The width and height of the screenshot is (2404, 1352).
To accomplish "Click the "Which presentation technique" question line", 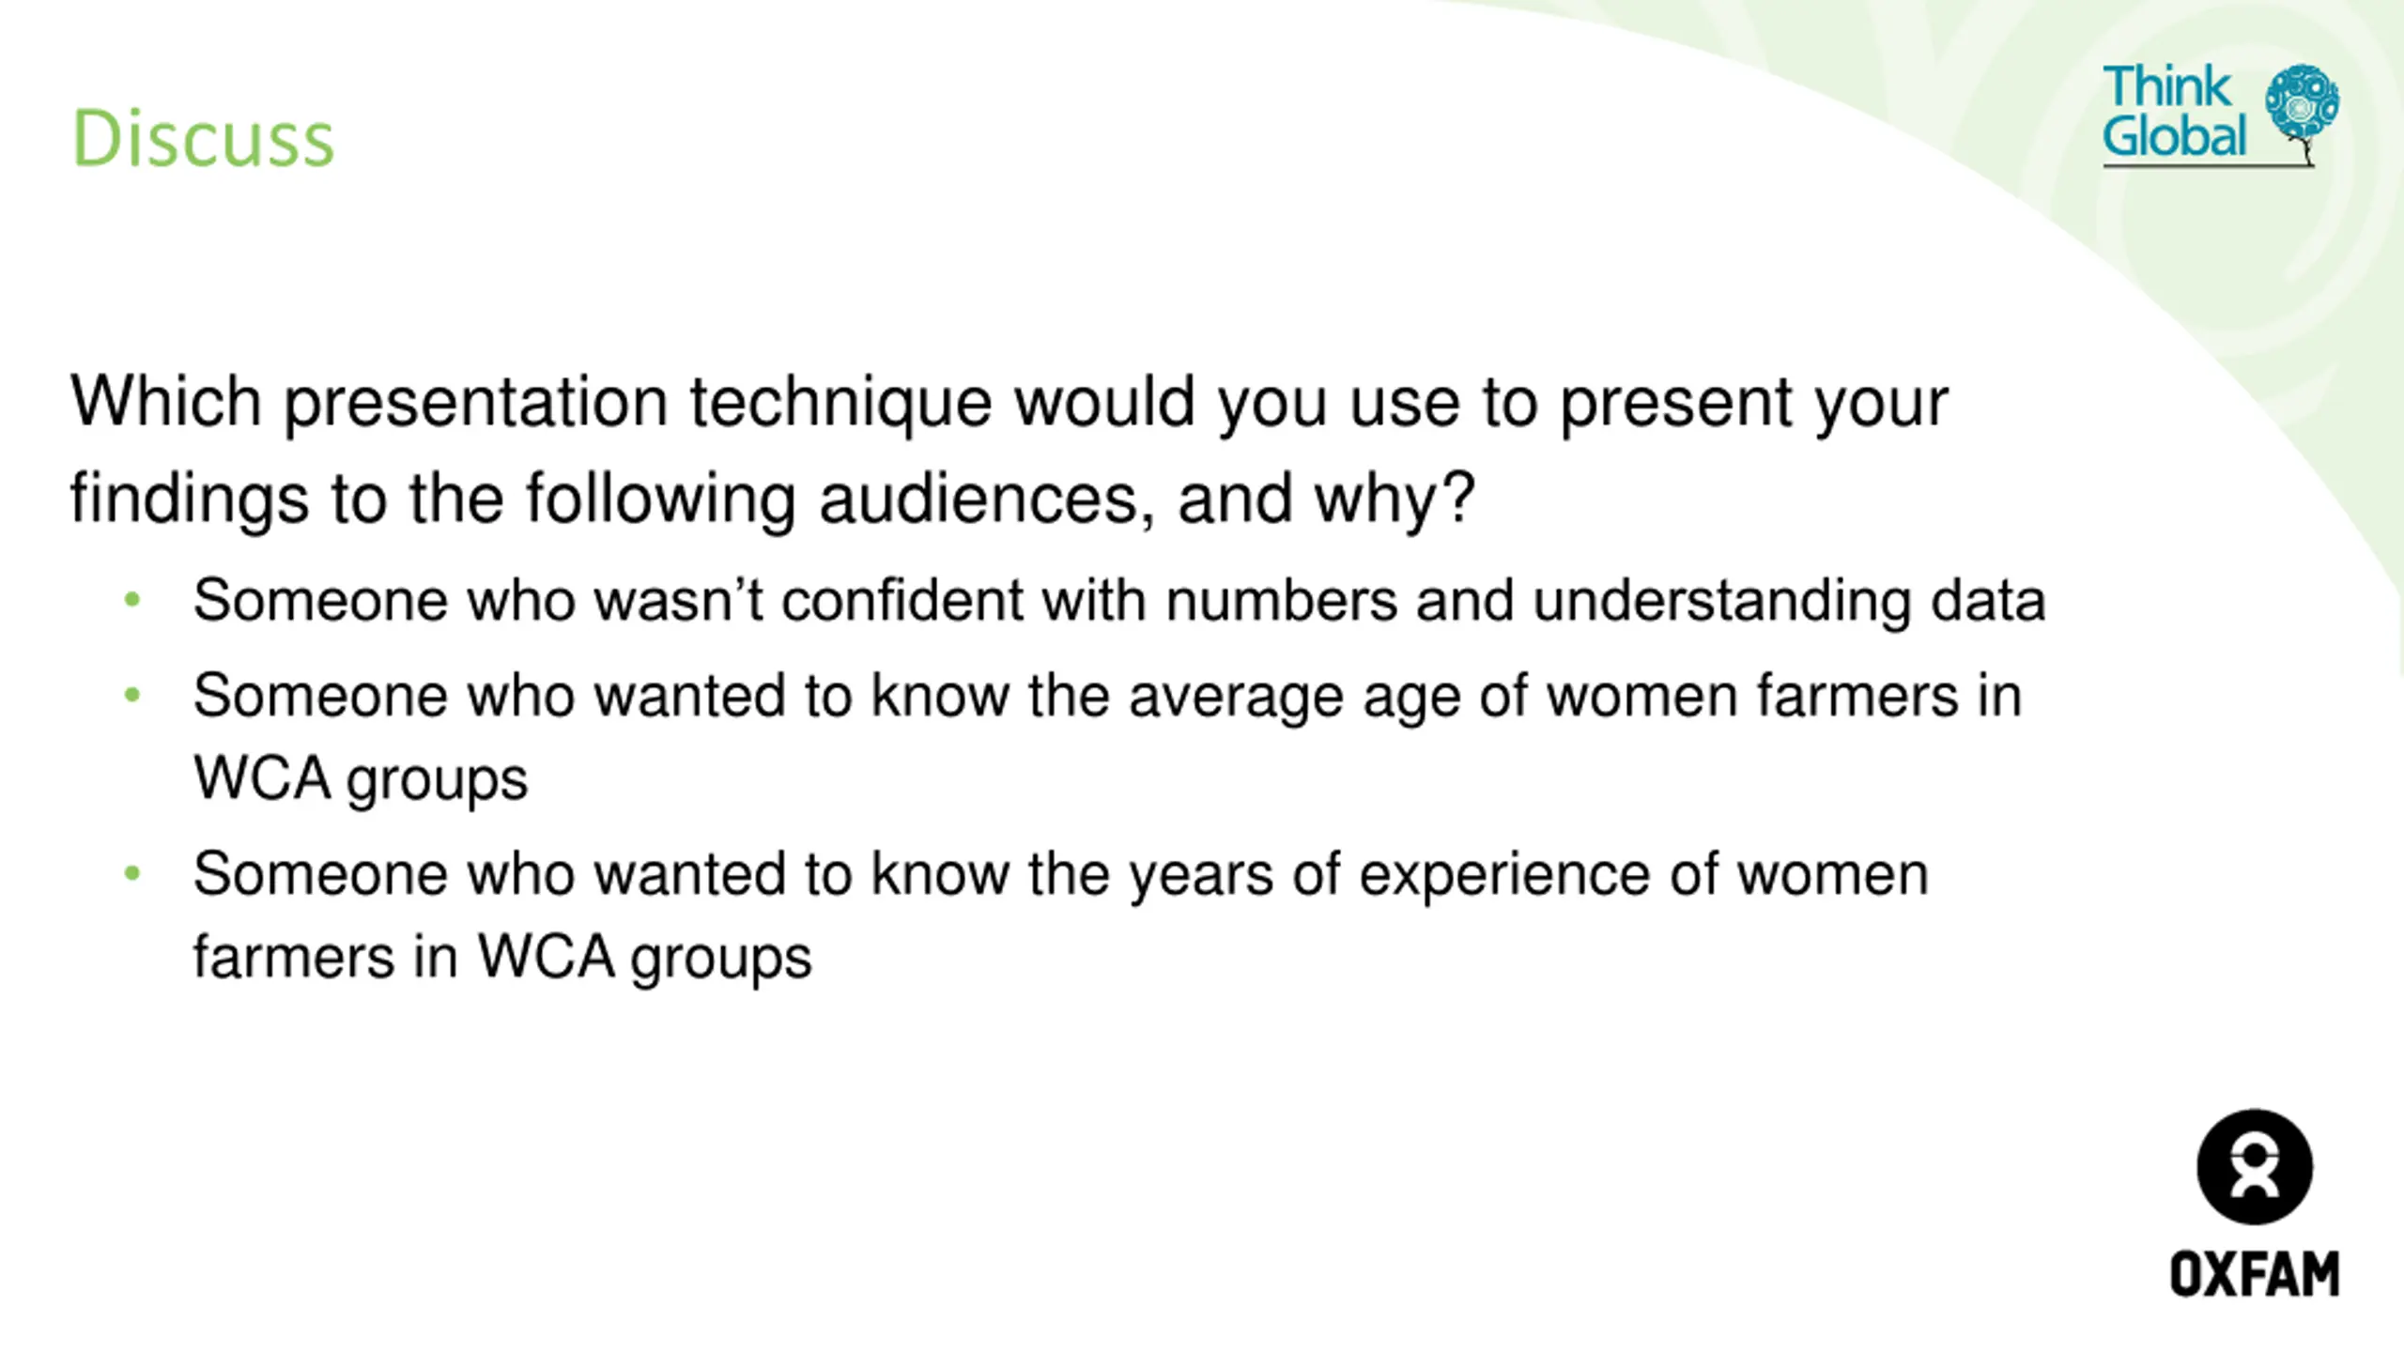I will point(1009,404).
